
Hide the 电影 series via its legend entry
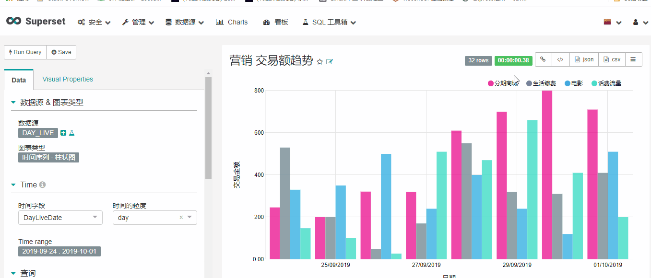tap(577, 83)
